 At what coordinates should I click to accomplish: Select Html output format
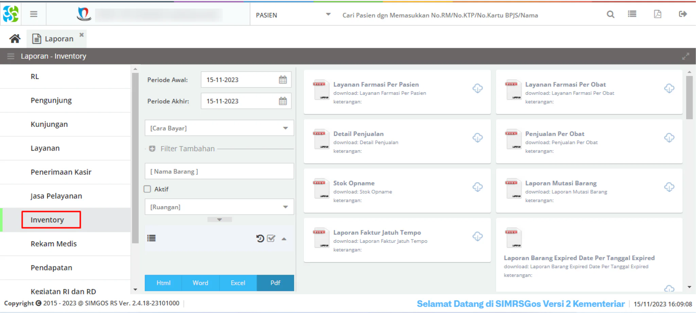click(163, 283)
